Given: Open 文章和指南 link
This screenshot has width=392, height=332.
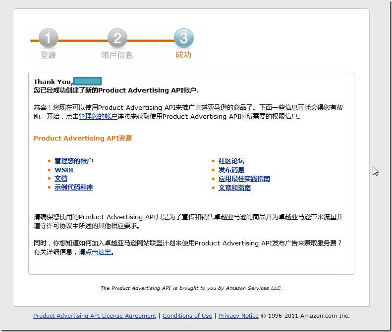Looking at the screenshot, I should coord(234,188).
